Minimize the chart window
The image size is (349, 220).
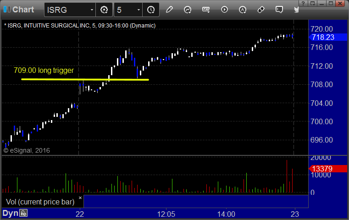[322, 4]
